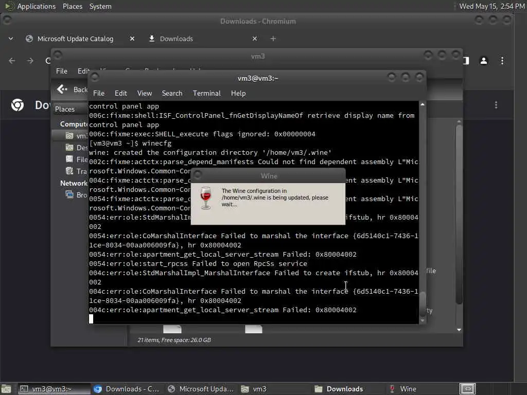Open Downloads page more-actions menu
Viewport: 527px width, 395px height.
496,105
